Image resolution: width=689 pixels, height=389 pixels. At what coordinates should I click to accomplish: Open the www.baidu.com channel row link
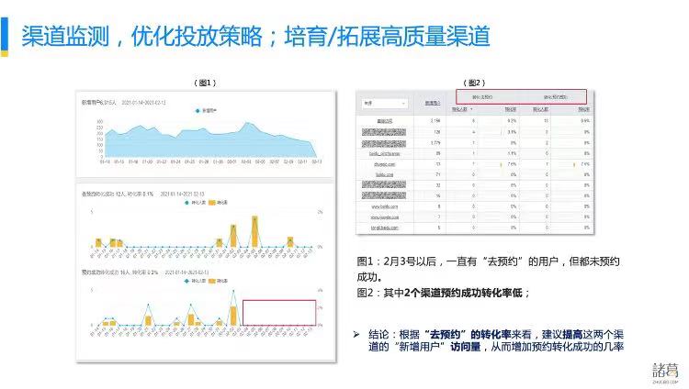(x=385, y=206)
